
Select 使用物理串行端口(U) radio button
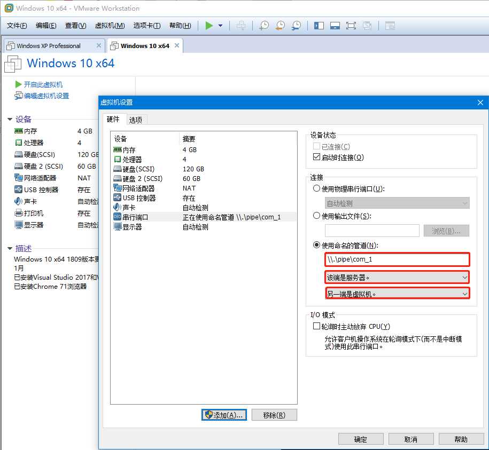tap(316, 188)
